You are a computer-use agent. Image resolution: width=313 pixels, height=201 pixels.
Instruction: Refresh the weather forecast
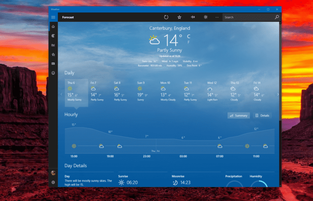coord(166,17)
